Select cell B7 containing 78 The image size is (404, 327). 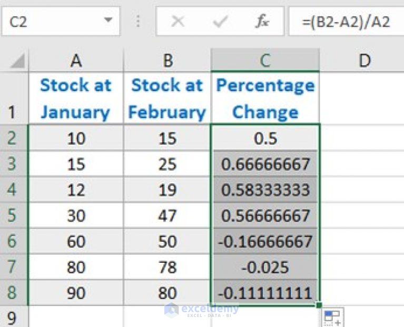(167, 267)
